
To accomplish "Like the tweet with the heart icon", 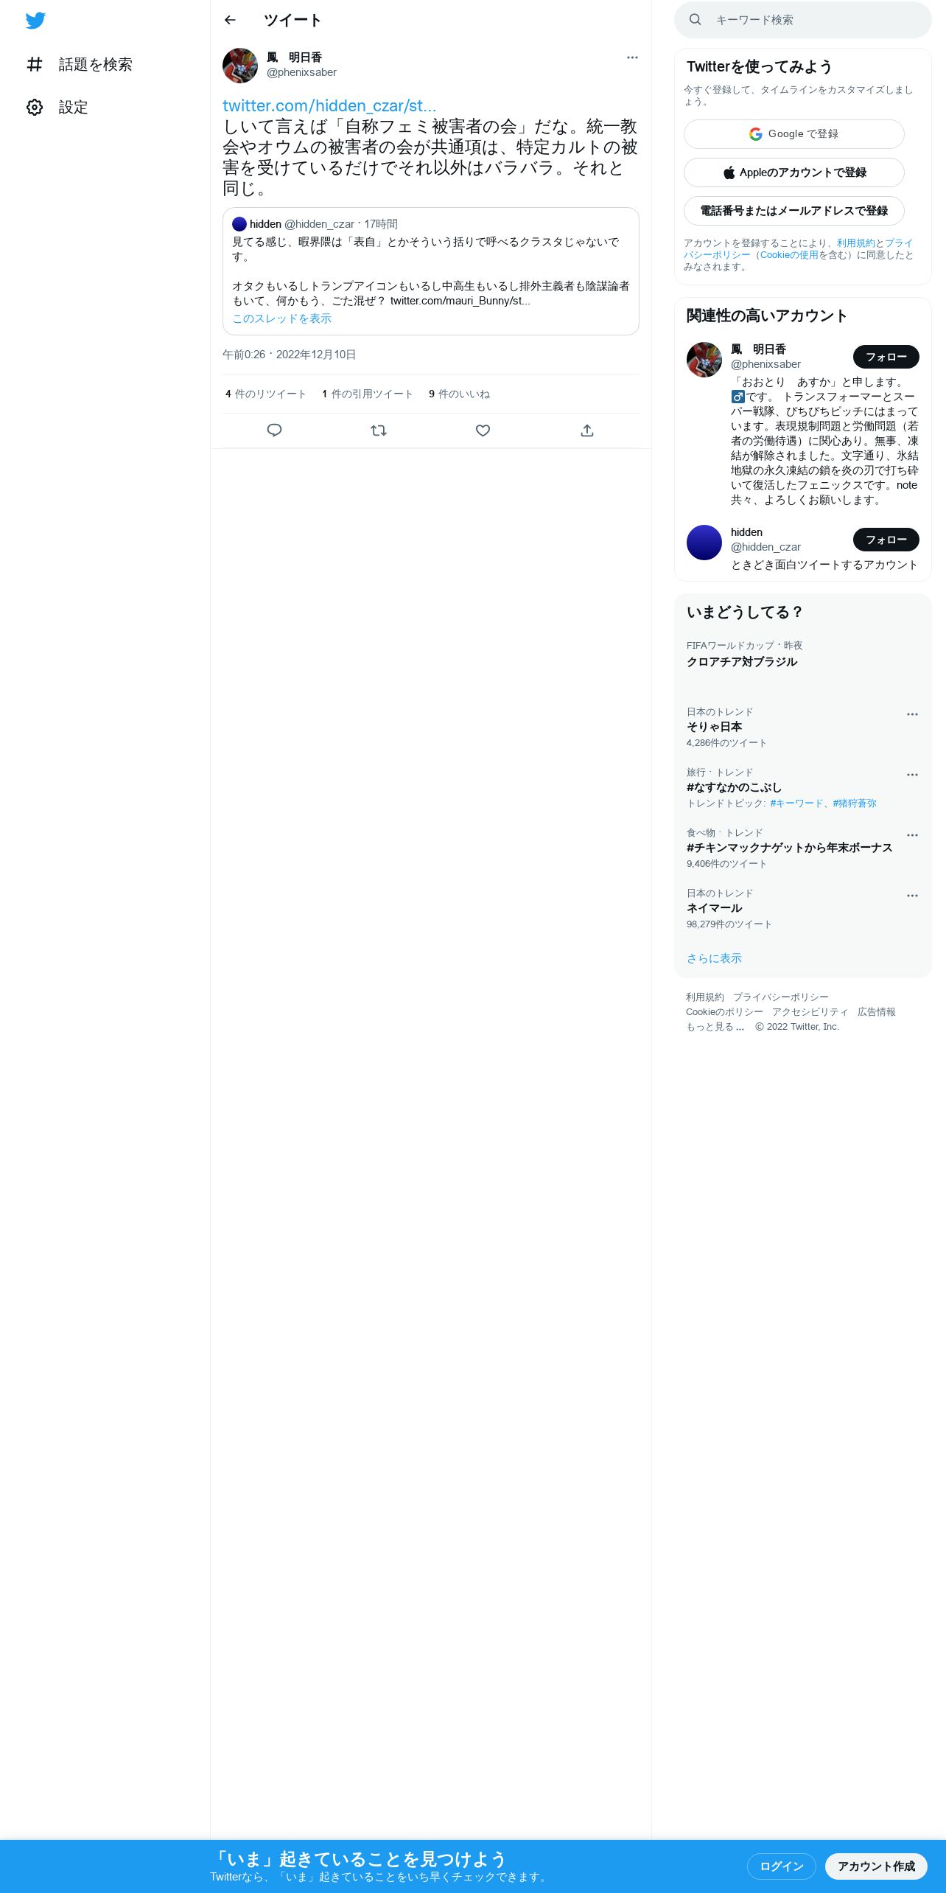I will [x=483, y=430].
